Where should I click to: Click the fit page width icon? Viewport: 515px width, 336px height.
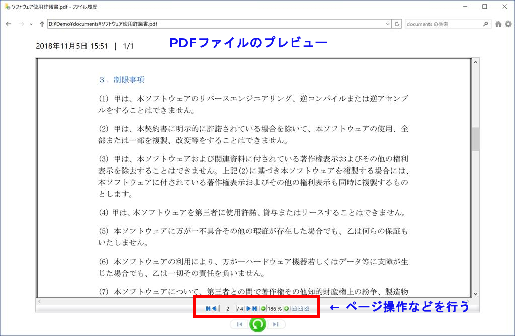pyautogui.click(x=300, y=308)
